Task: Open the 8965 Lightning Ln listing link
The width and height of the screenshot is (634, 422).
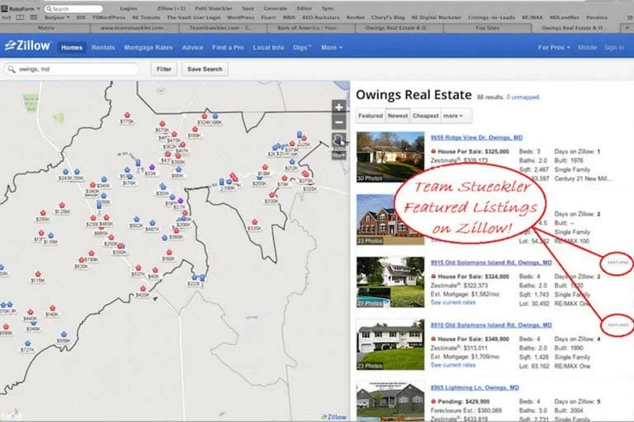Action: point(475,387)
